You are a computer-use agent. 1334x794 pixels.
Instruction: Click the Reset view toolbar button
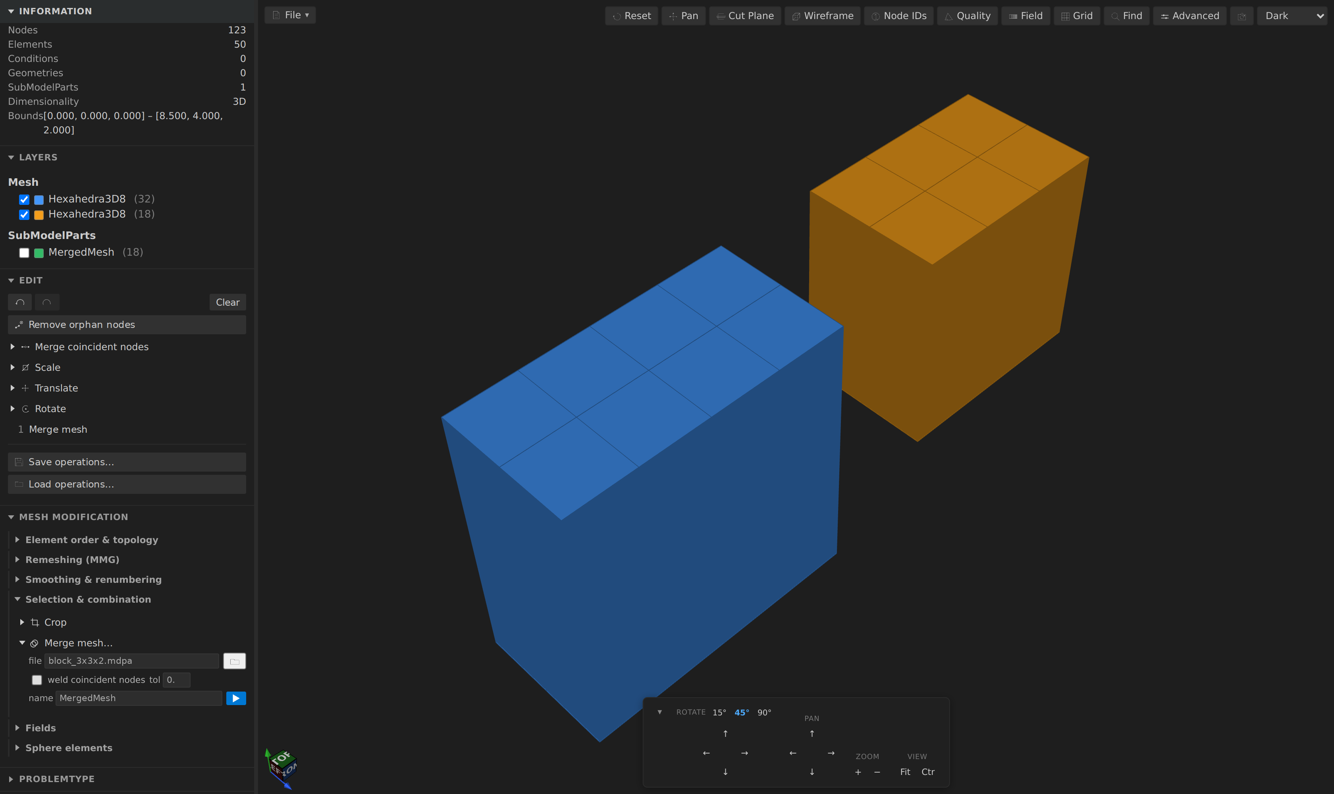click(631, 15)
